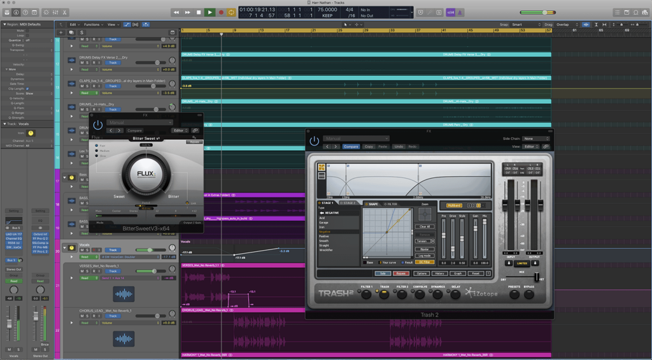Viewport: 652px width, 360px height.
Task: Start playback with the green Play button
Action: (x=210, y=13)
